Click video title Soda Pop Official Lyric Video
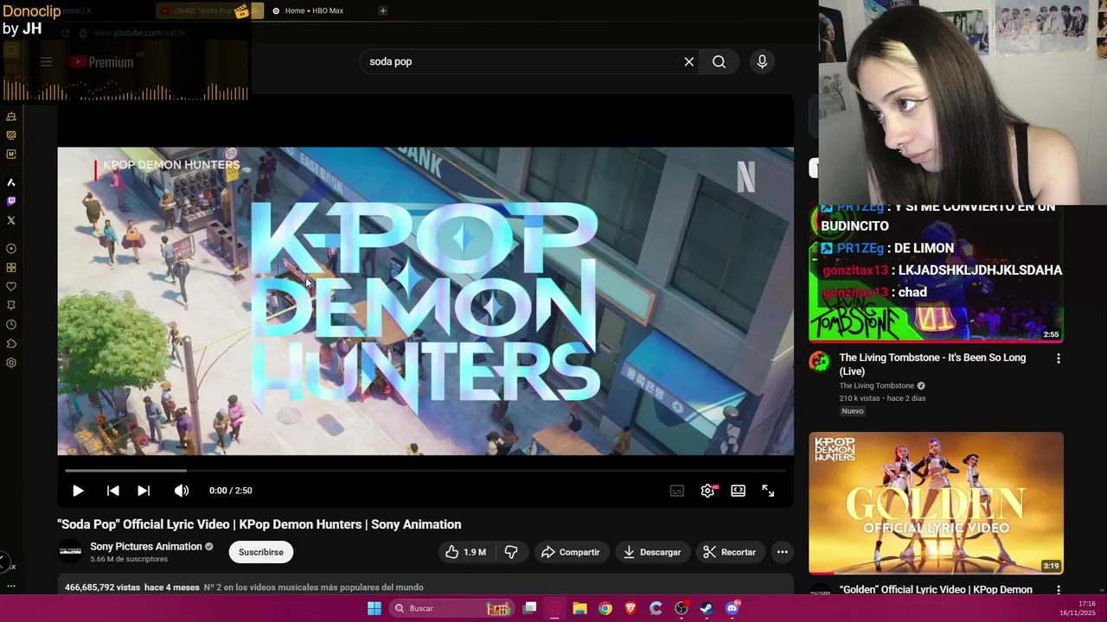 259,524
